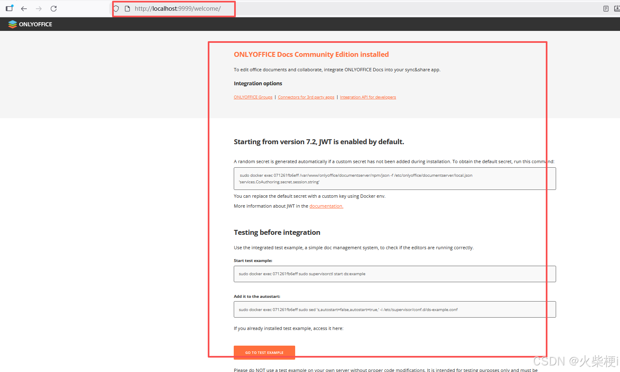Click the save page for offline icon

click(616, 8)
